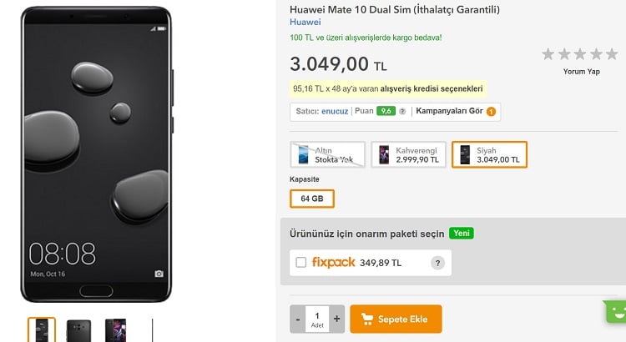The width and height of the screenshot is (626, 342).
Task: Select the second product thumbnail showing phone back
Action: pyautogui.click(x=79, y=330)
